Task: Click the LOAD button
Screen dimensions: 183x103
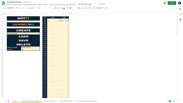Action: [23, 36]
